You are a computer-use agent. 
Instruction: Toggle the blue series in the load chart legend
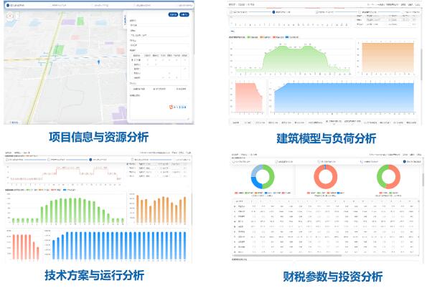[x=287, y=37]
